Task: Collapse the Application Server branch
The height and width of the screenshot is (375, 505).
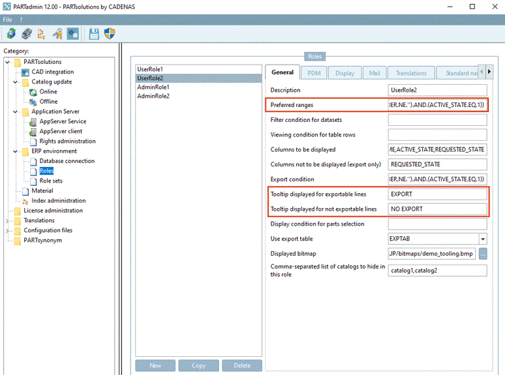Action: 15,112
